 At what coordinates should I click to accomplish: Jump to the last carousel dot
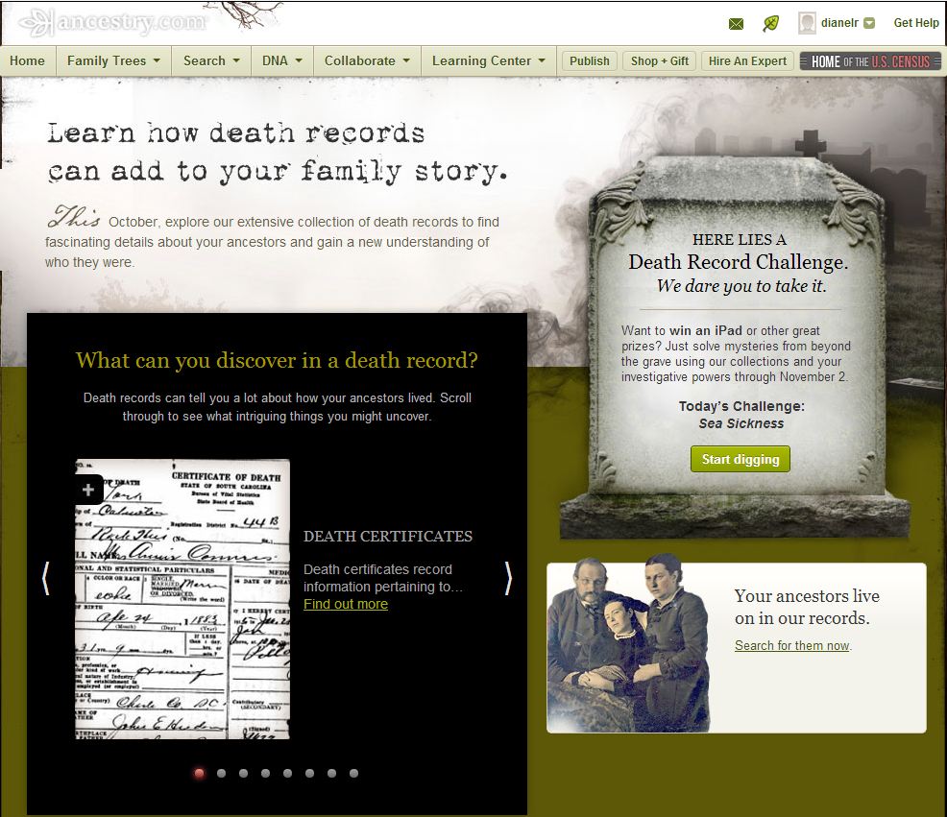[x=353, y=773]
